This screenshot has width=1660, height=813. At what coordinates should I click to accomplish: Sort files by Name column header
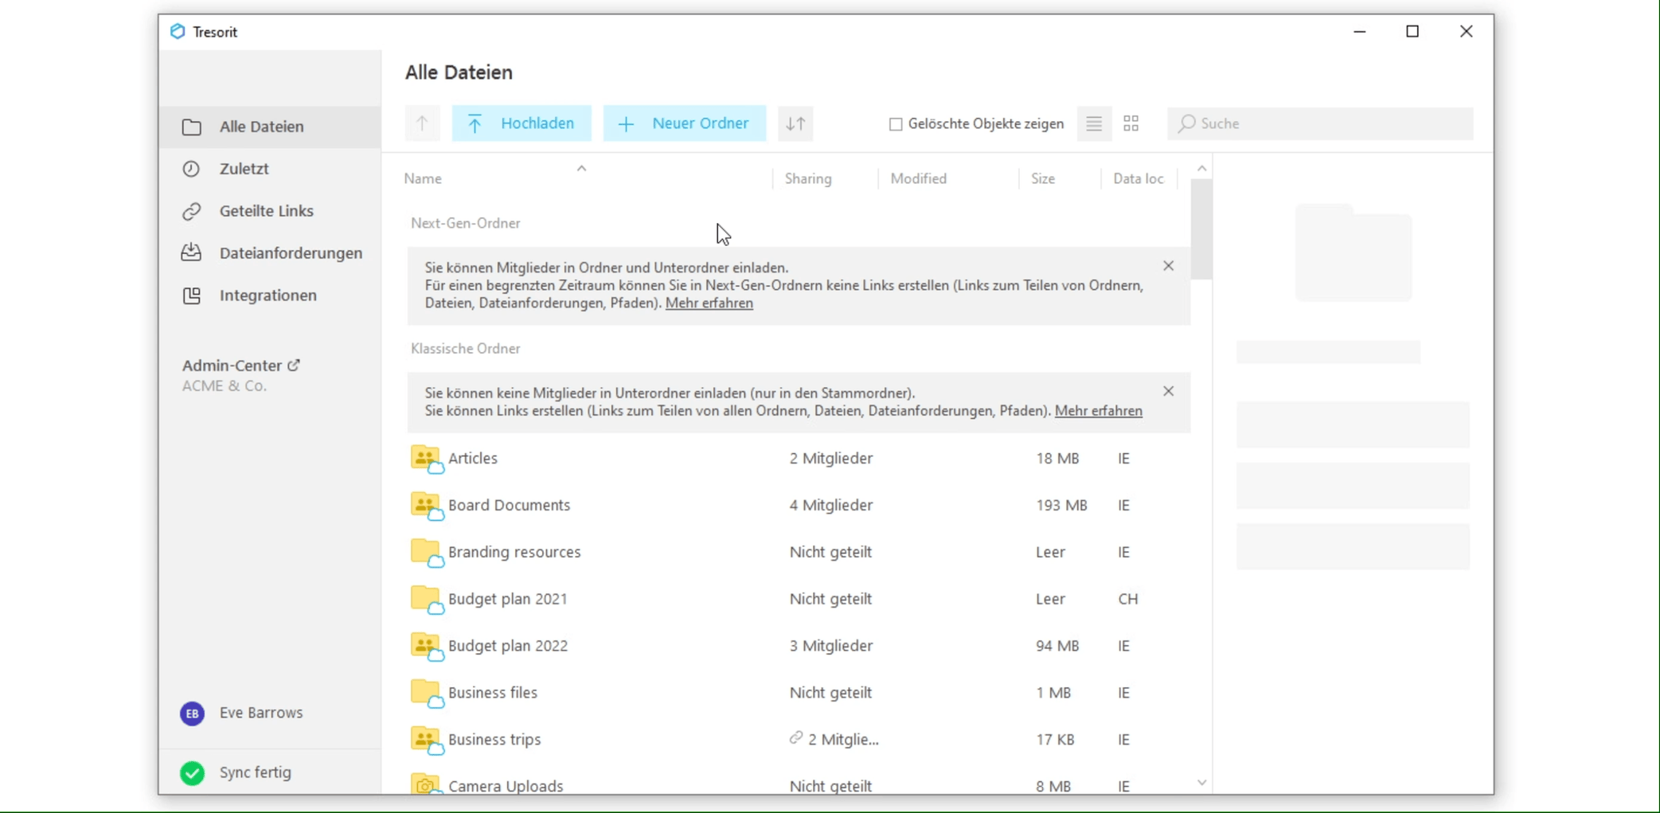click(423, 179)
